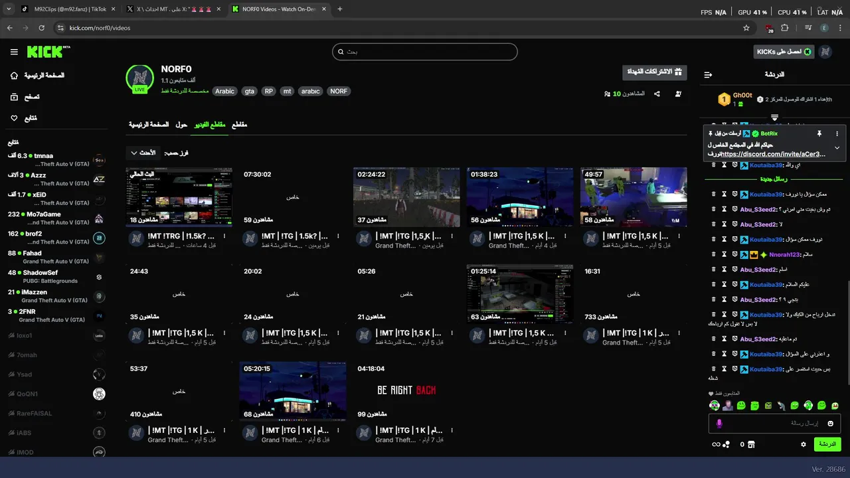Click the browser back arrow
Screen dimensions: 850x478
[x=9, y=28]
